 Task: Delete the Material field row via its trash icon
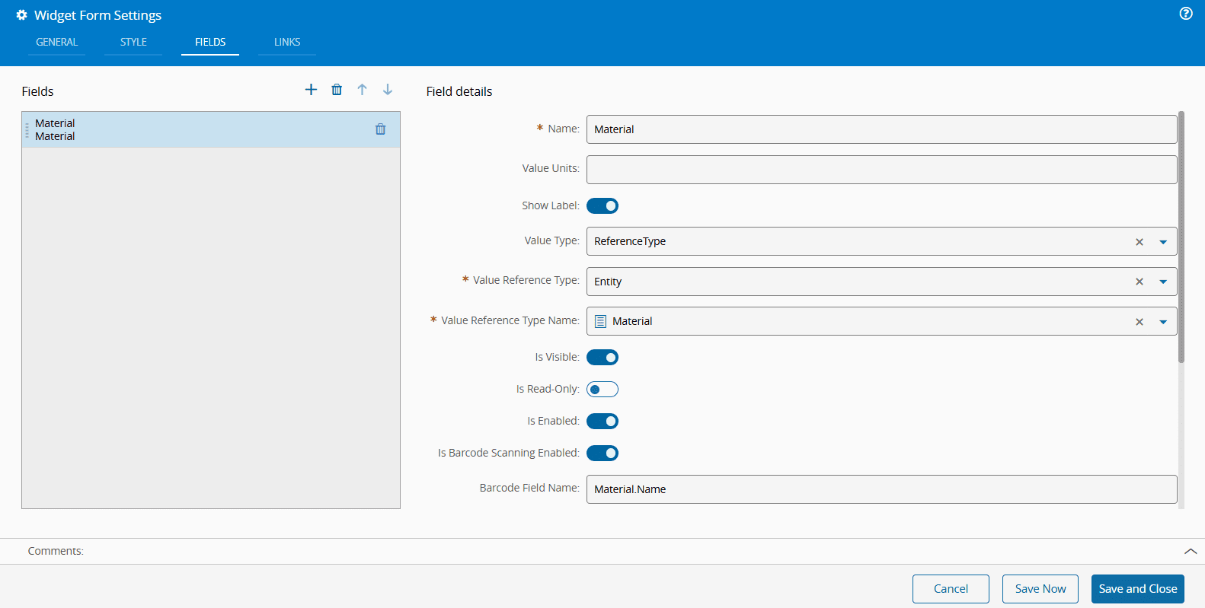381,129
